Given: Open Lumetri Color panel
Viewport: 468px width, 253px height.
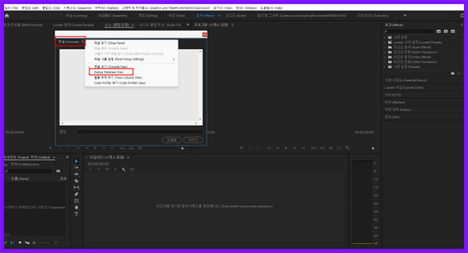Looking at the screenshot, I should 404,88.
